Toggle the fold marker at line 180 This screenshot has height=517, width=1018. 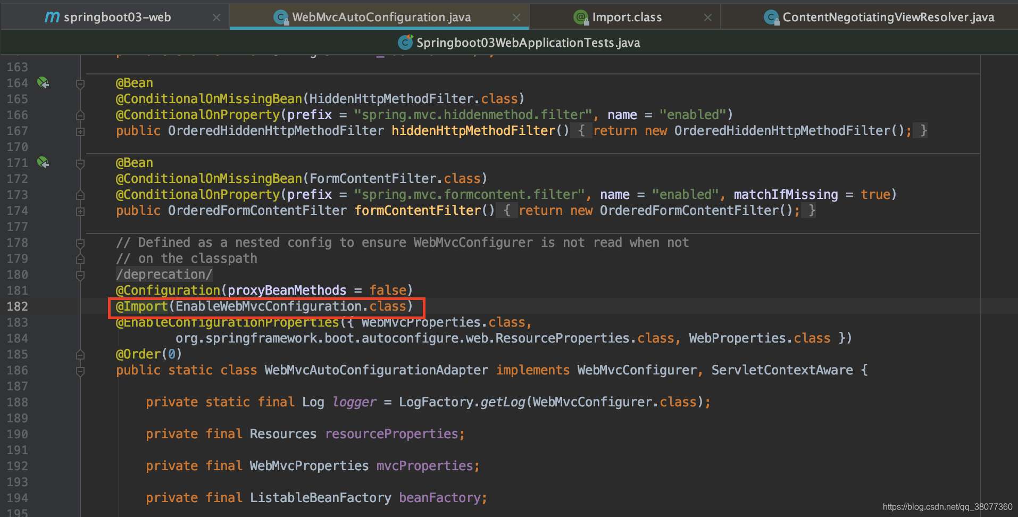coord(80,276)
